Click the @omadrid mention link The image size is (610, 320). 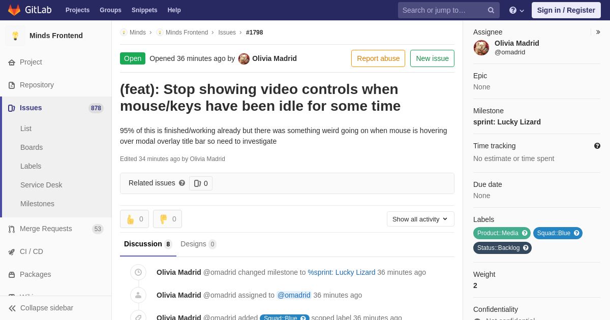294,295
